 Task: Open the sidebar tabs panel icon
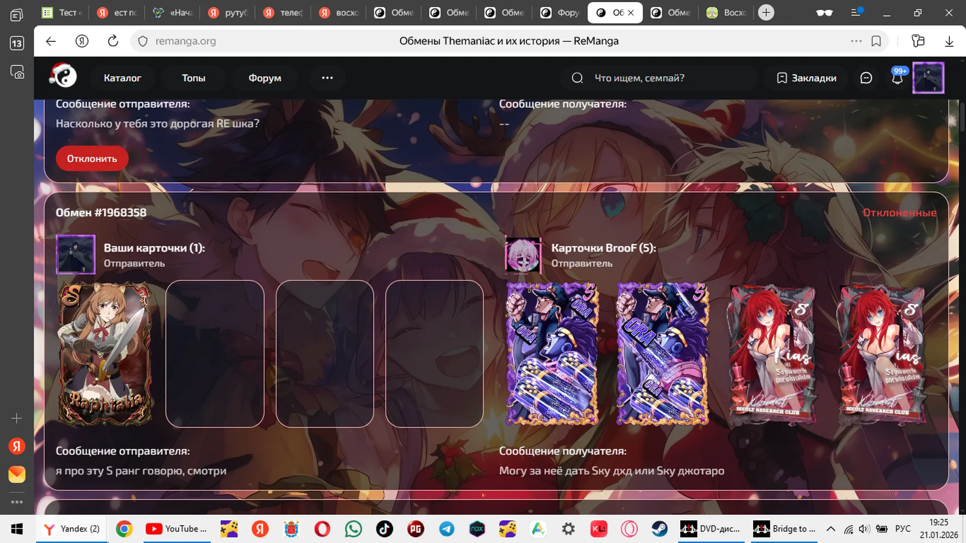click(17, 15)
